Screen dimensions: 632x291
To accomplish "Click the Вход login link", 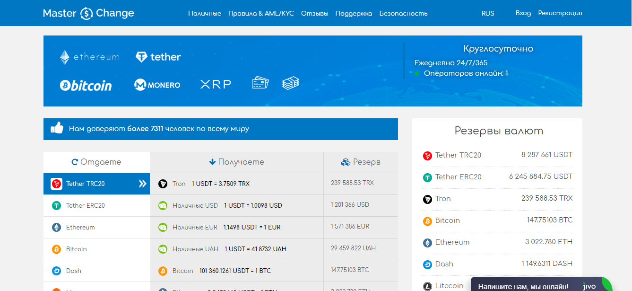I will 523,13.
